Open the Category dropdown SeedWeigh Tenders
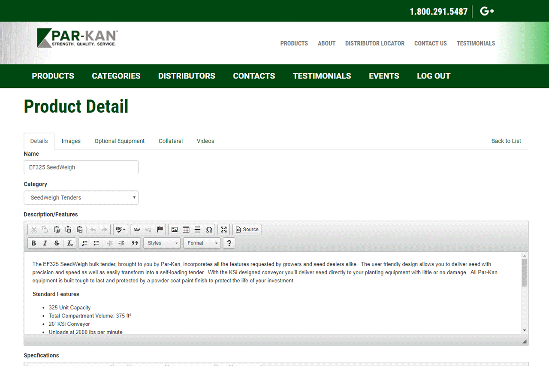The image size is (549, 366). click(x=81, y=198)
